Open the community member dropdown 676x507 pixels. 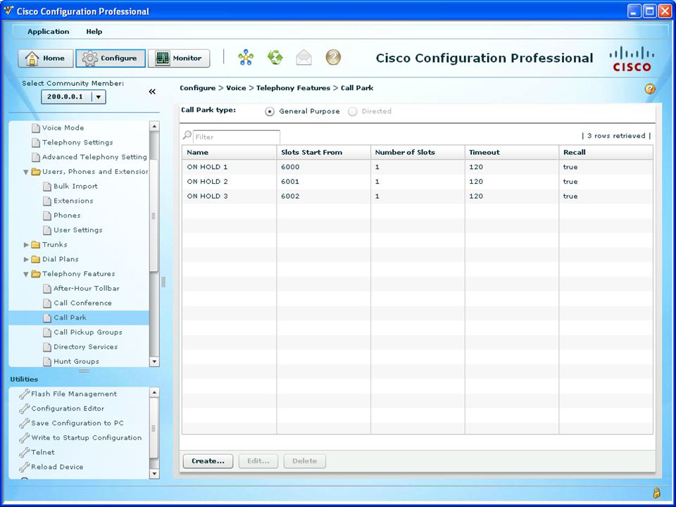(99, 97)
